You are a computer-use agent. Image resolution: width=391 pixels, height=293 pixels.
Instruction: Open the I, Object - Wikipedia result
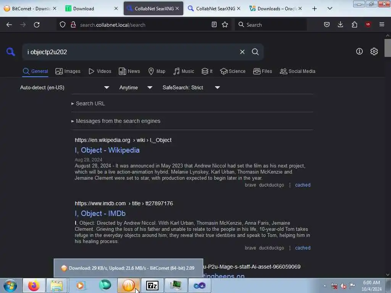pyautogui.click(x=107, y=150)
